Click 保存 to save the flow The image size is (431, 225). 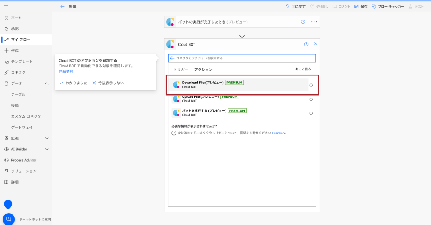(x=361, y=7)
